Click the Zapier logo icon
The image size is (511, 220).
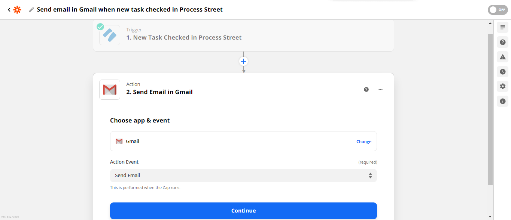coord(17,10)
